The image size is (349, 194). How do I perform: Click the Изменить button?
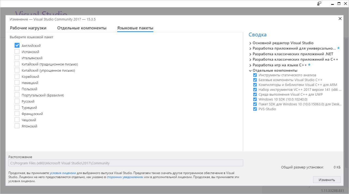point(327,180)
